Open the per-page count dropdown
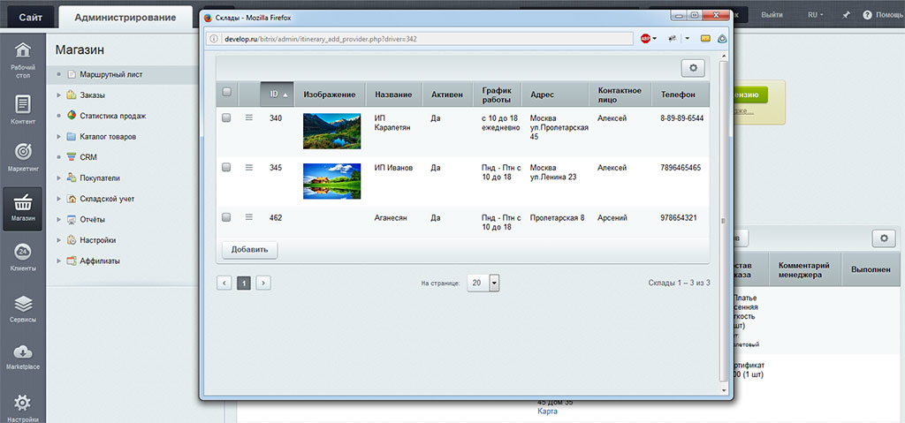This screenshot has width=905, height=423. click(494, 283)
